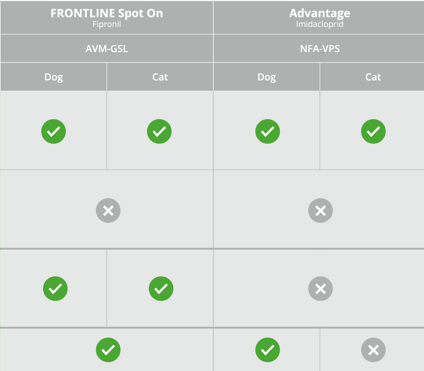424x371 pixels.
Task: Click the bottom-row green check under Frontline
Action: tap(108, 350)
